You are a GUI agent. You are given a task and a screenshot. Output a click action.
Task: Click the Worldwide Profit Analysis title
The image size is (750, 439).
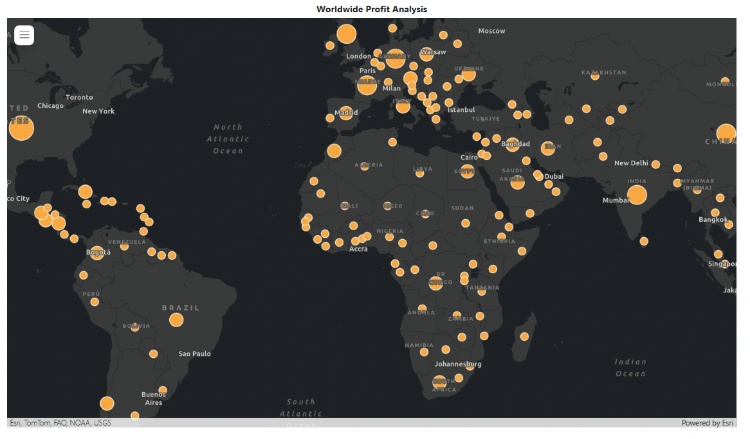pyautogui.click(x=372, y=9)
